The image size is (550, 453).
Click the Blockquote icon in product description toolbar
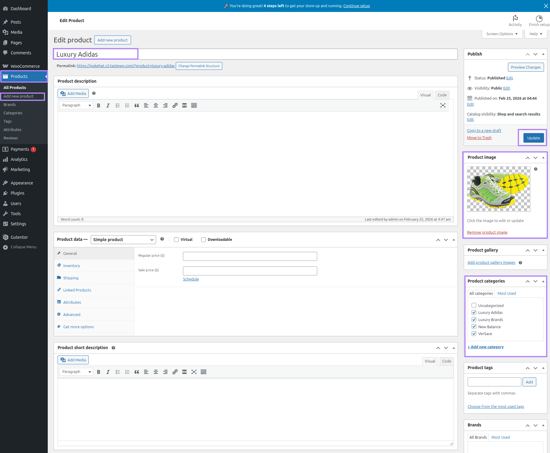pyautogui.click(x=137, y=105)
